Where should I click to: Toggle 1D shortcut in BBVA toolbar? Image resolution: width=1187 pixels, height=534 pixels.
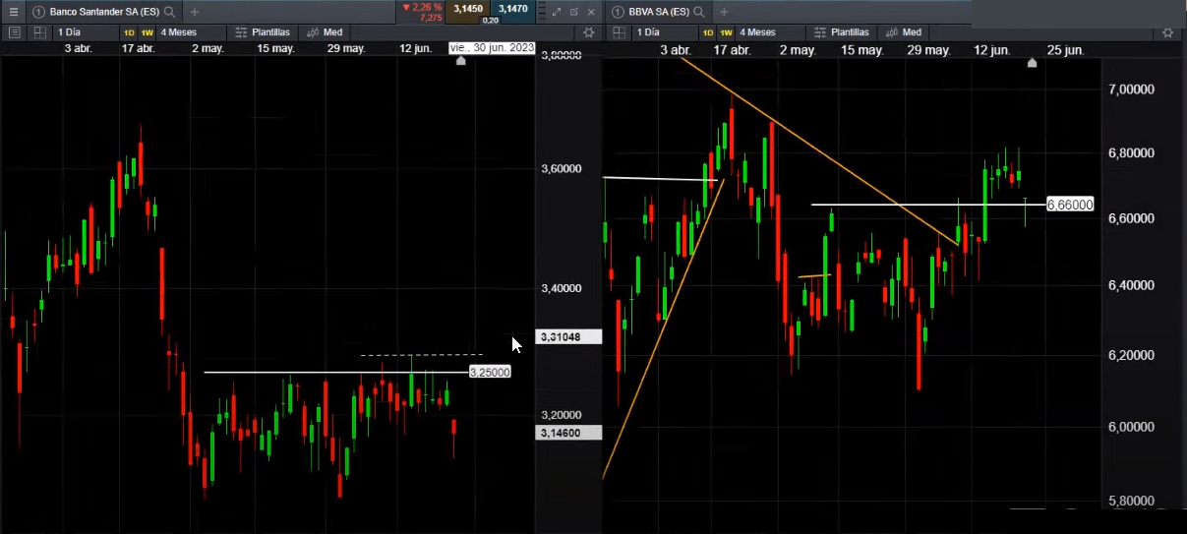click(x=707, y=32)
